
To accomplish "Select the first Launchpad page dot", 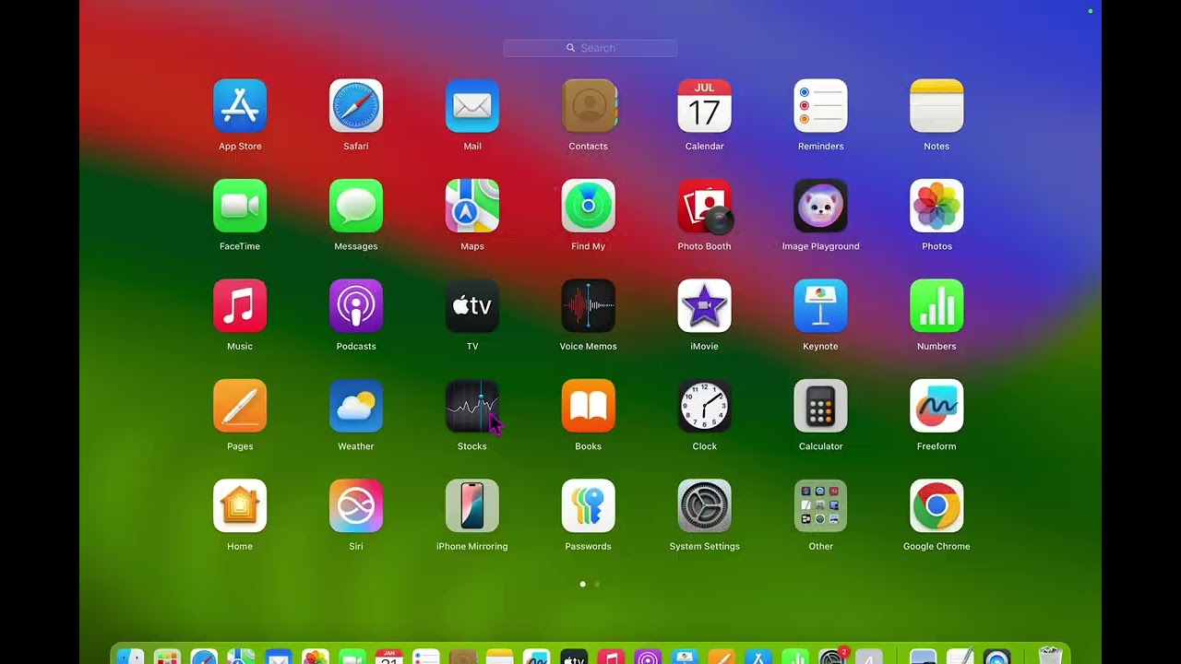I will coord(582,584).
